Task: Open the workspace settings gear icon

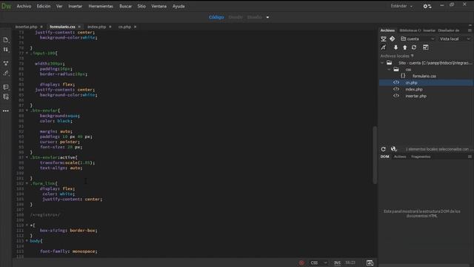Action: 427,6
